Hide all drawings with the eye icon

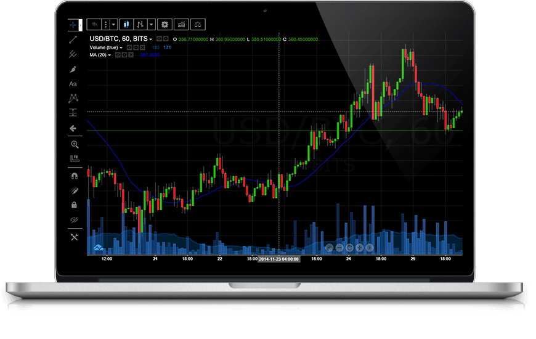(x=74, y=220)
